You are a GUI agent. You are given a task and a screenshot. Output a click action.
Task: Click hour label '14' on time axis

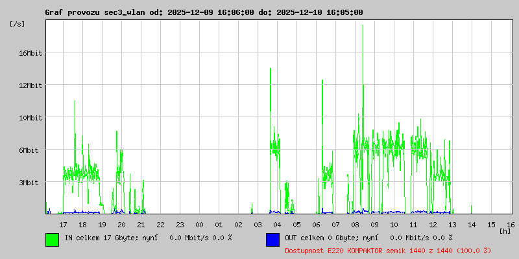click(472, 225)
